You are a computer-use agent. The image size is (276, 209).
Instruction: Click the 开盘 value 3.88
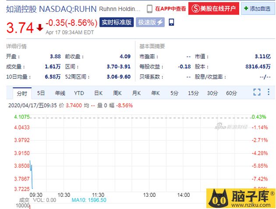pyautogui.click(x=55, y=56)
